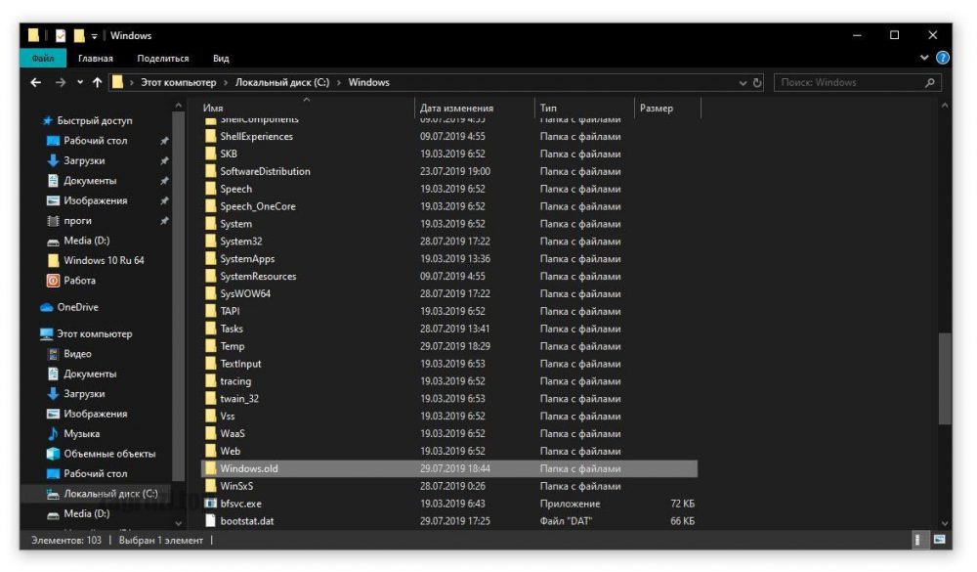The width and height of the screenshot is (977, 572).
Task: Open the Файл menu tab
Action: (43, 59)
